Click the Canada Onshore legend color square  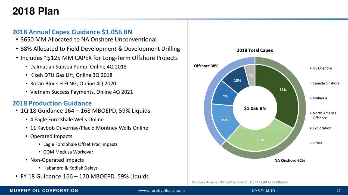[310, 83]
